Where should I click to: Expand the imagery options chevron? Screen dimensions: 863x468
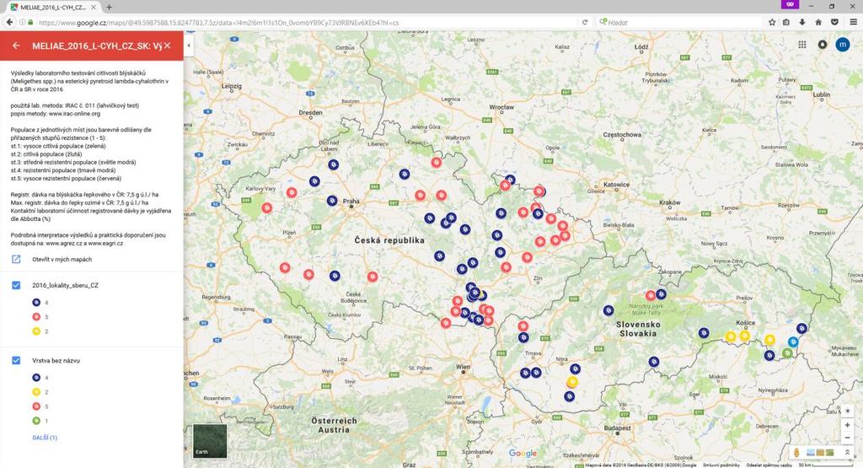(847, 453)
